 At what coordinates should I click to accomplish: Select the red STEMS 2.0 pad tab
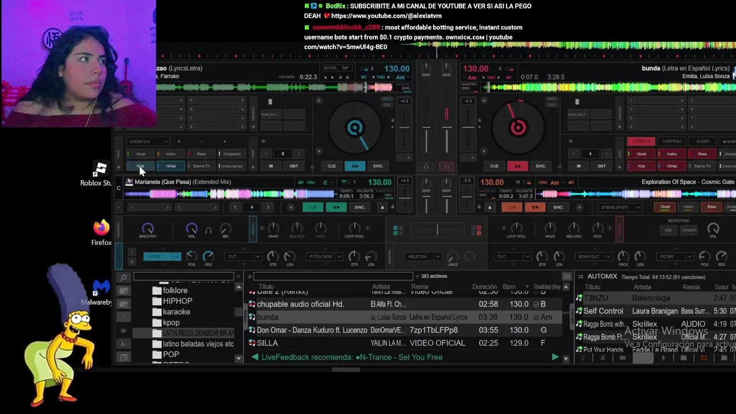pos(641,141)
